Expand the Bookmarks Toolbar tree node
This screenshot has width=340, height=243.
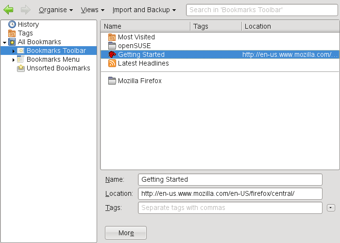14,51
